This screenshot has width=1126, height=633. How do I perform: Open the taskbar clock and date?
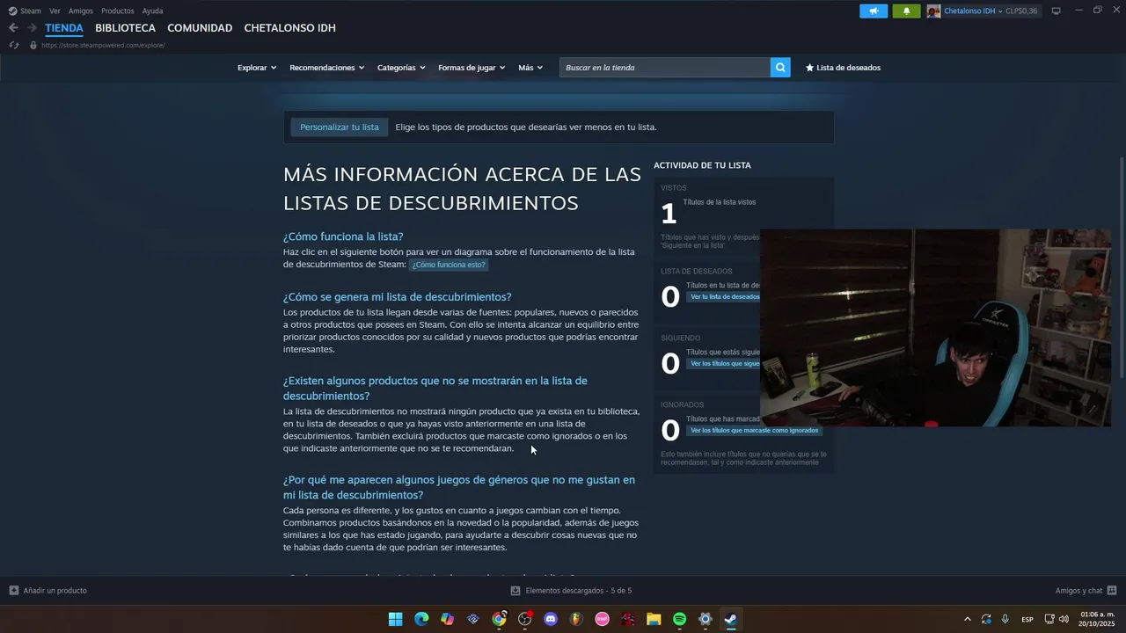point(1097,619)
